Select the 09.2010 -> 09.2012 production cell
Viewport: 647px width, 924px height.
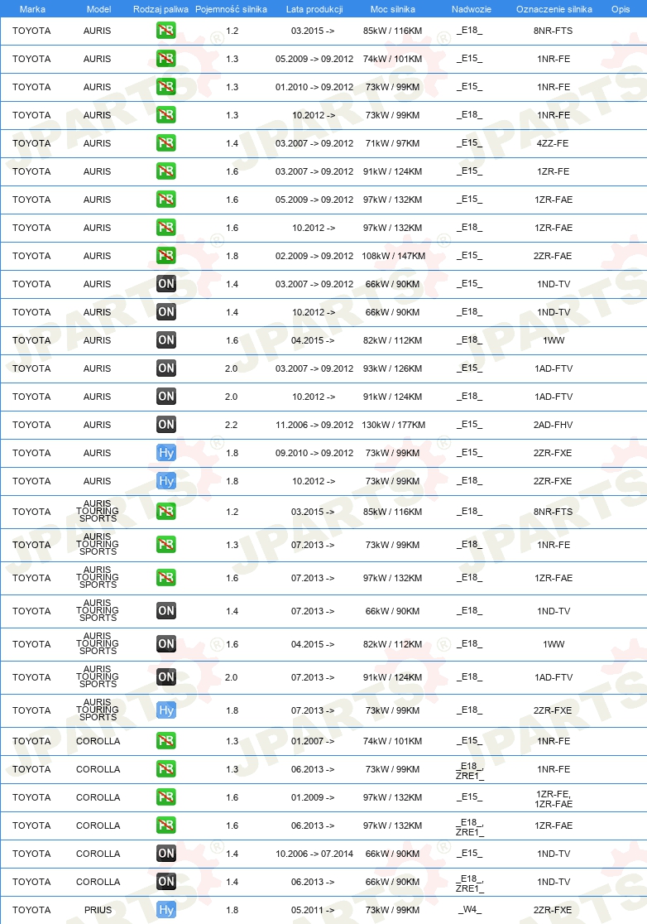(x=314, y=453)
